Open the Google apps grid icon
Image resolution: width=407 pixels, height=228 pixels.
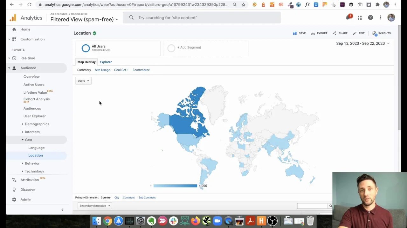(360, 18)
